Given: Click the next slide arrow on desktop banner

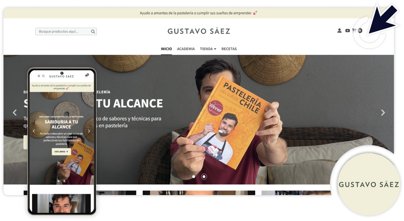Looking at the screenshot, I should coord(382,112).
